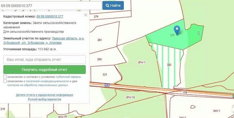Screen dimensions: 234x118
Task: Click the email input field
Action: (45, 59)
